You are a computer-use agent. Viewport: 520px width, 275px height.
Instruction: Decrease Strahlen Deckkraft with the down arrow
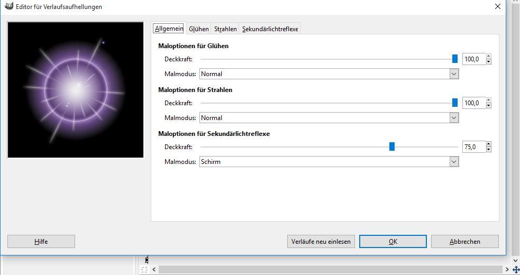tap(488, 105)
